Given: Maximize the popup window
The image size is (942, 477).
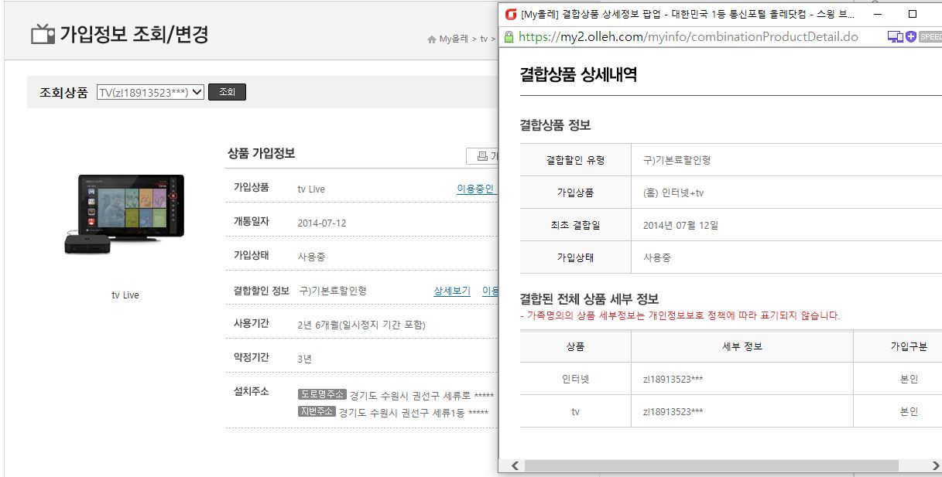Looking at the screenshot, I should coord(912,14).
